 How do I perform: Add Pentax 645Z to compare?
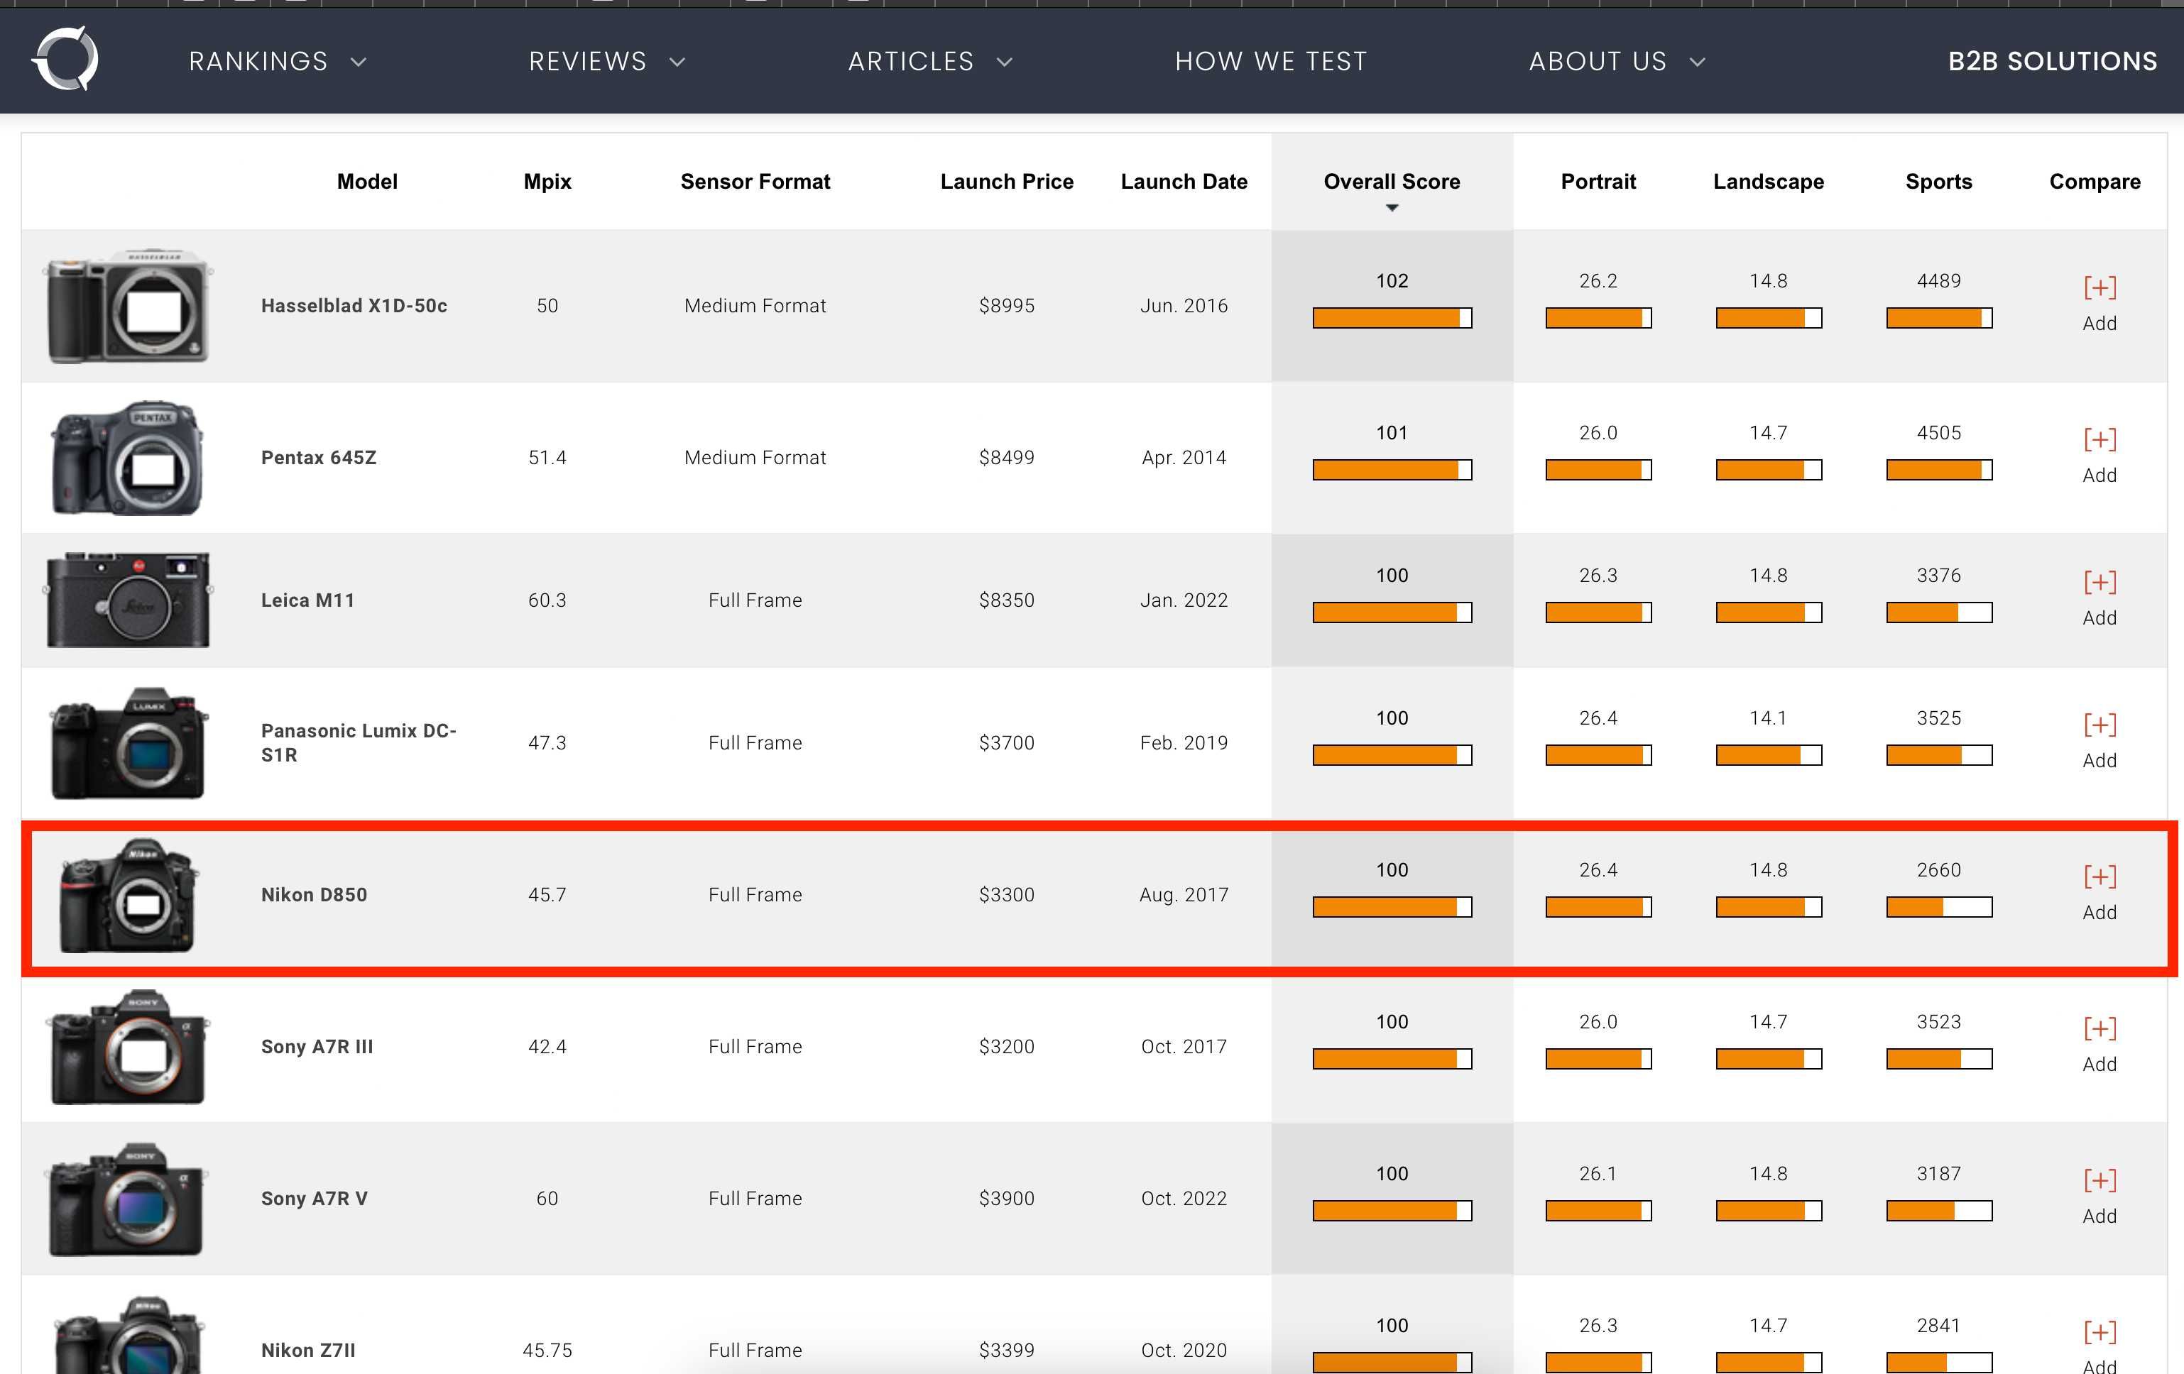(2099, 457)
